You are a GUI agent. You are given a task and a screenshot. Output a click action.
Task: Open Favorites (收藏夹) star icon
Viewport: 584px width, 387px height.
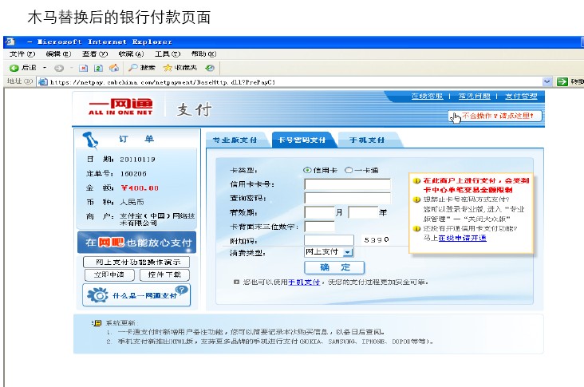tap(168, 68)
